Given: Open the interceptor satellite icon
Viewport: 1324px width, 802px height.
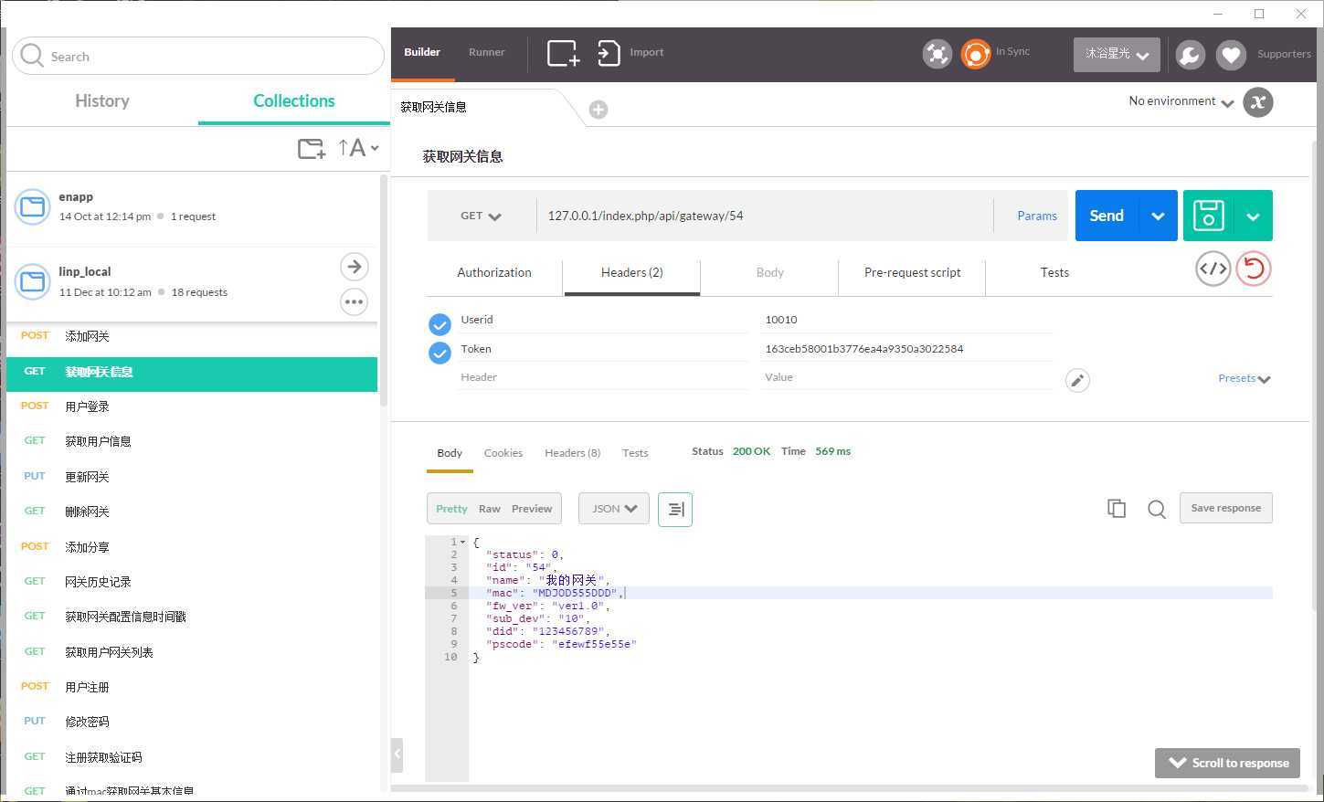Looking at the screenshot, I should pyautogui.click(x=937, y=54).
